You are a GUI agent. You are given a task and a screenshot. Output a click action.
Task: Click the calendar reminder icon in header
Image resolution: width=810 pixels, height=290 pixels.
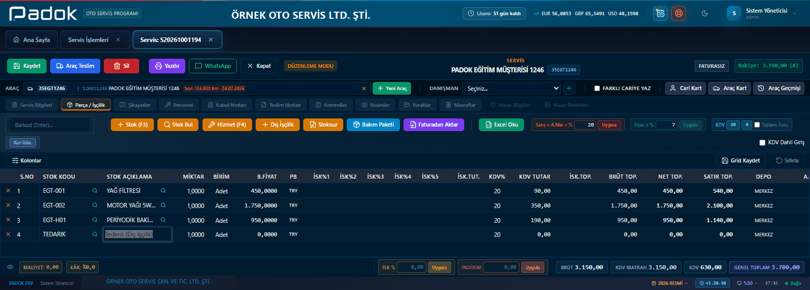coord(660,14)
